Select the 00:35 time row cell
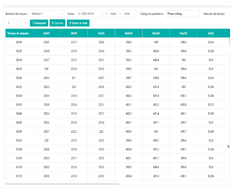 click(19, 105)
